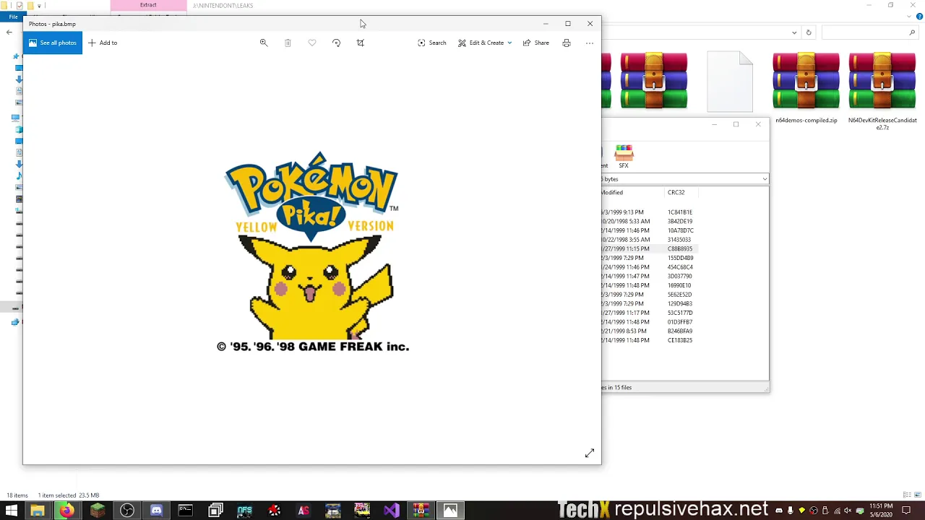This screenshot has height=520, width=925.
Task: Open Command Prompt from the taskbar
Action: 186,511
